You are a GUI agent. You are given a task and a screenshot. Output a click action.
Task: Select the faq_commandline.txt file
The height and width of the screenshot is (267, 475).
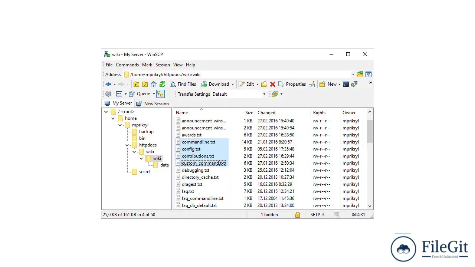(203, 198)
